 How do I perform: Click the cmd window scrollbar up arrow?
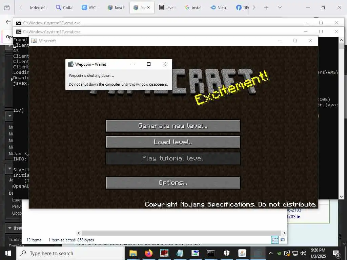pos(341,40)
